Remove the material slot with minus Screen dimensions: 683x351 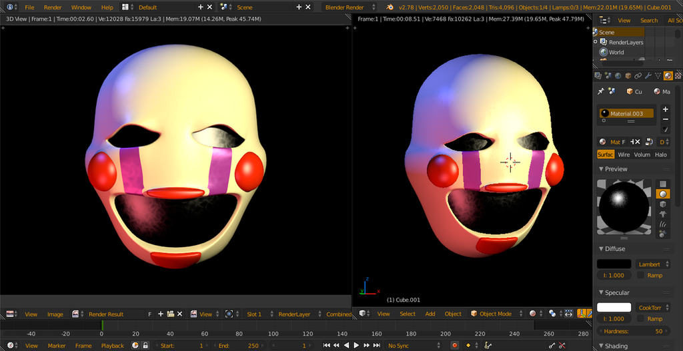pos(665,119)
